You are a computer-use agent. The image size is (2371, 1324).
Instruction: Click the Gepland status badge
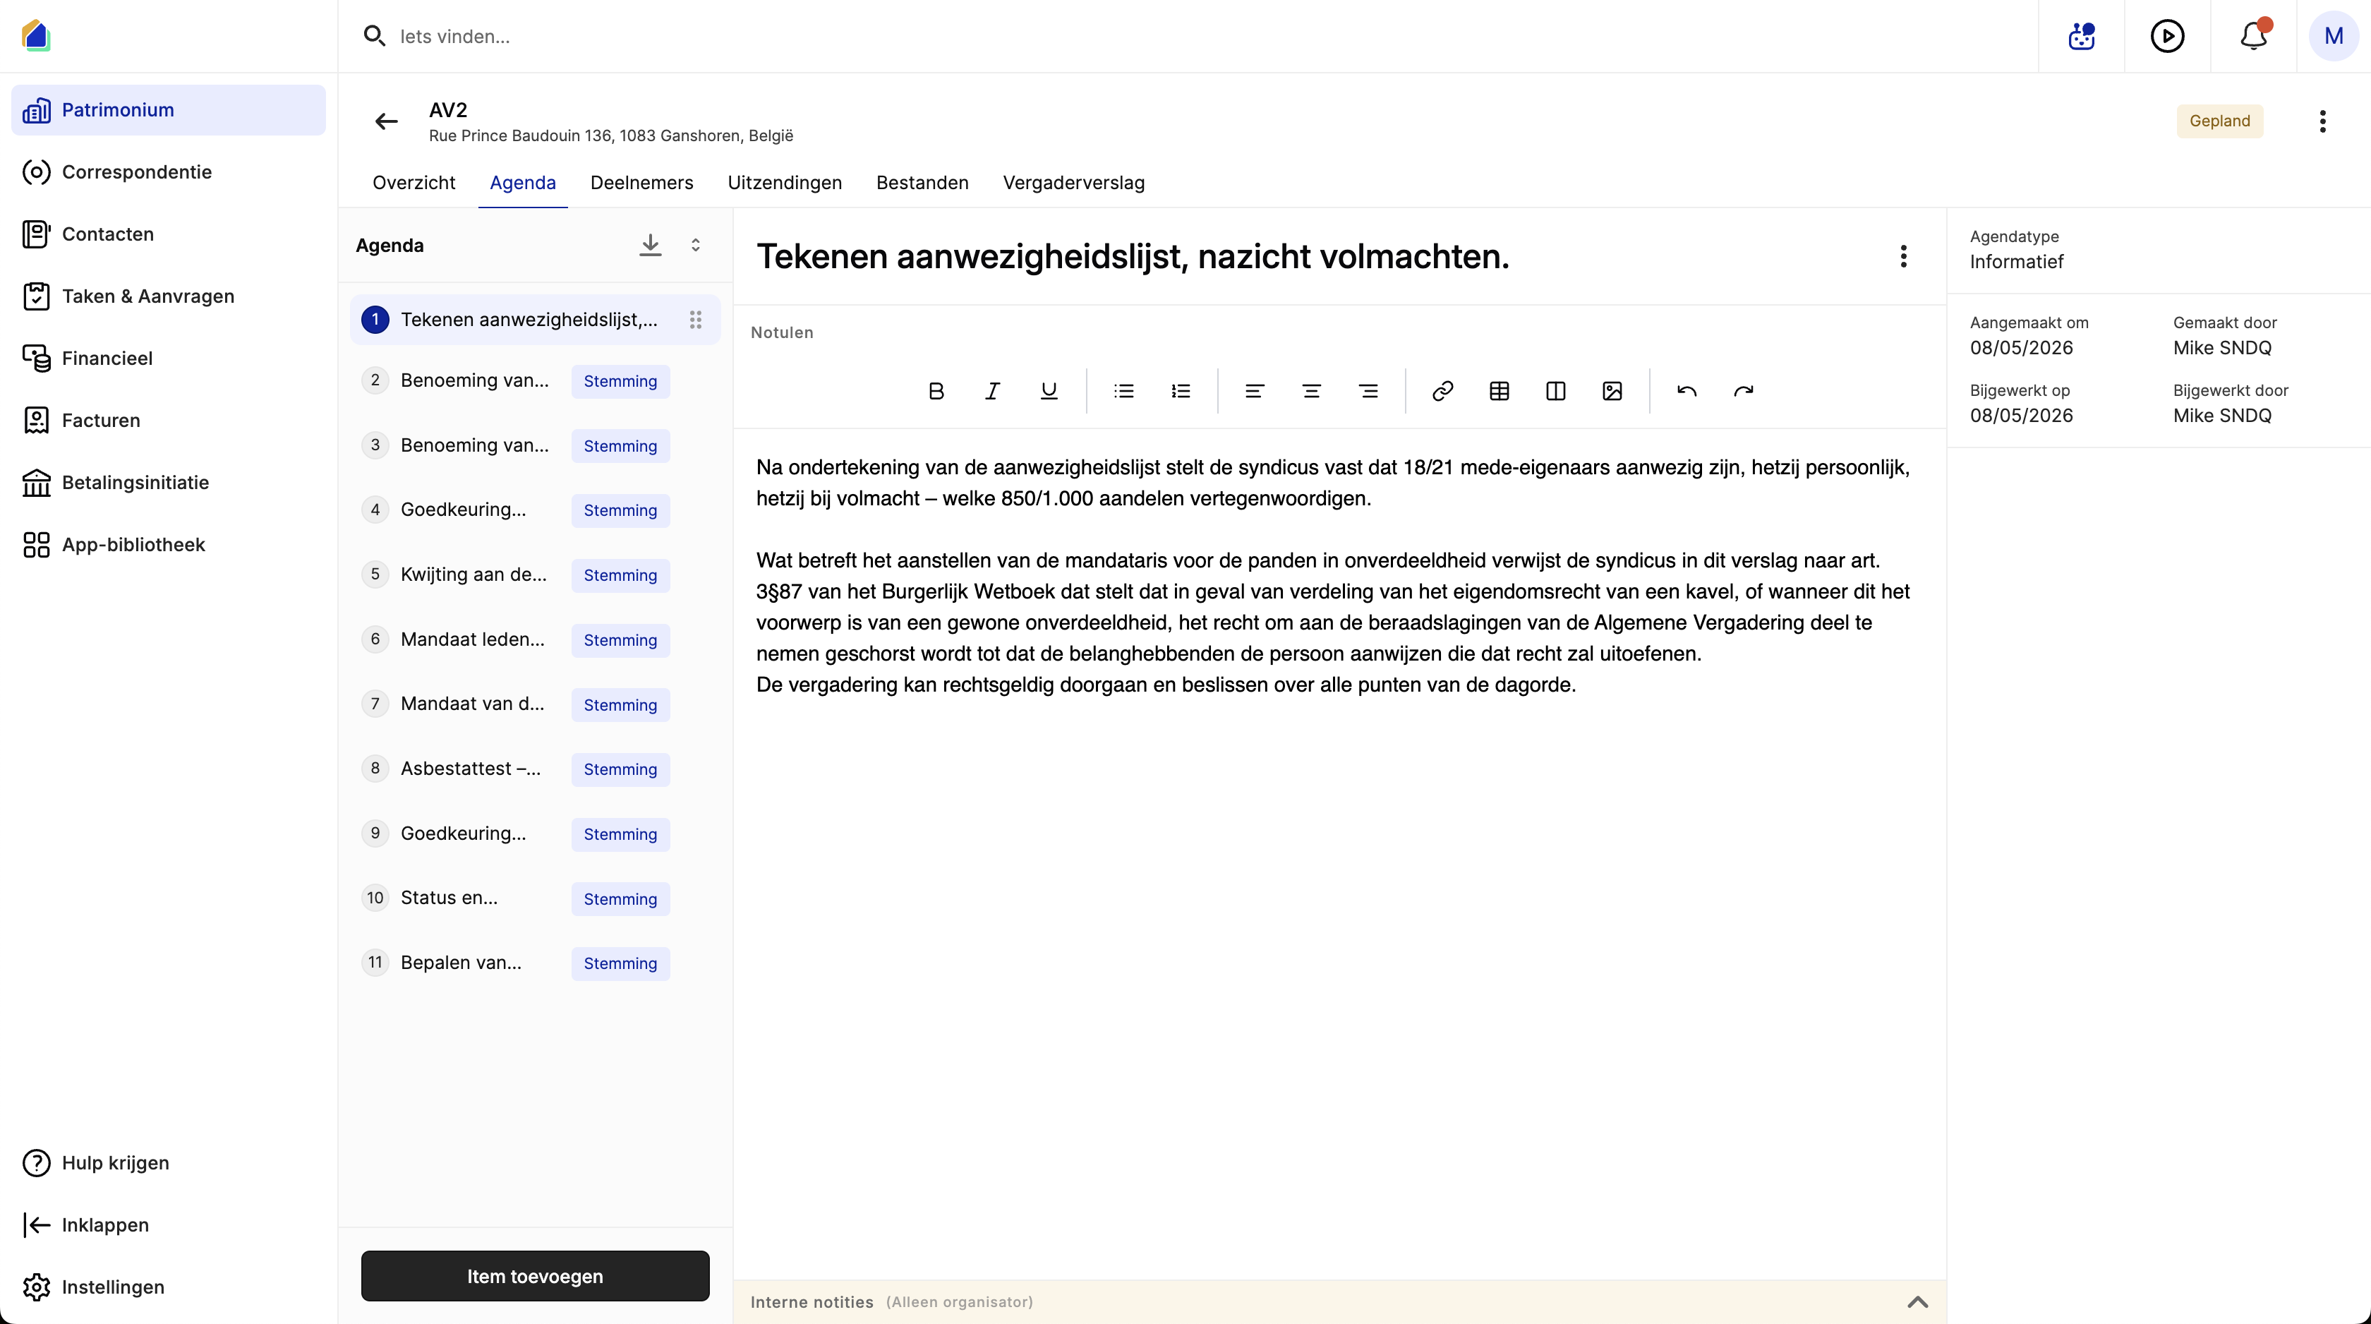tap(2219, 121)
